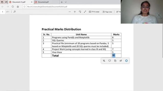The image size is (163, 91).
Task: Rotate the PDF page
Action: 80,12
